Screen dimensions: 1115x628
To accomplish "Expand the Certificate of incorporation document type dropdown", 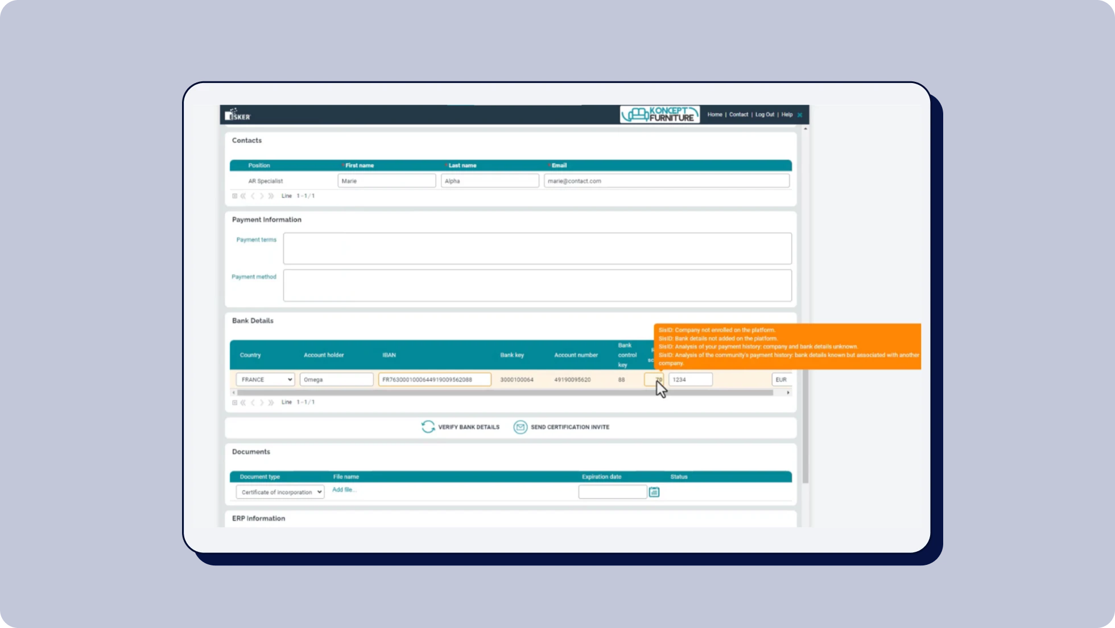I will click(x=280, y=492).
